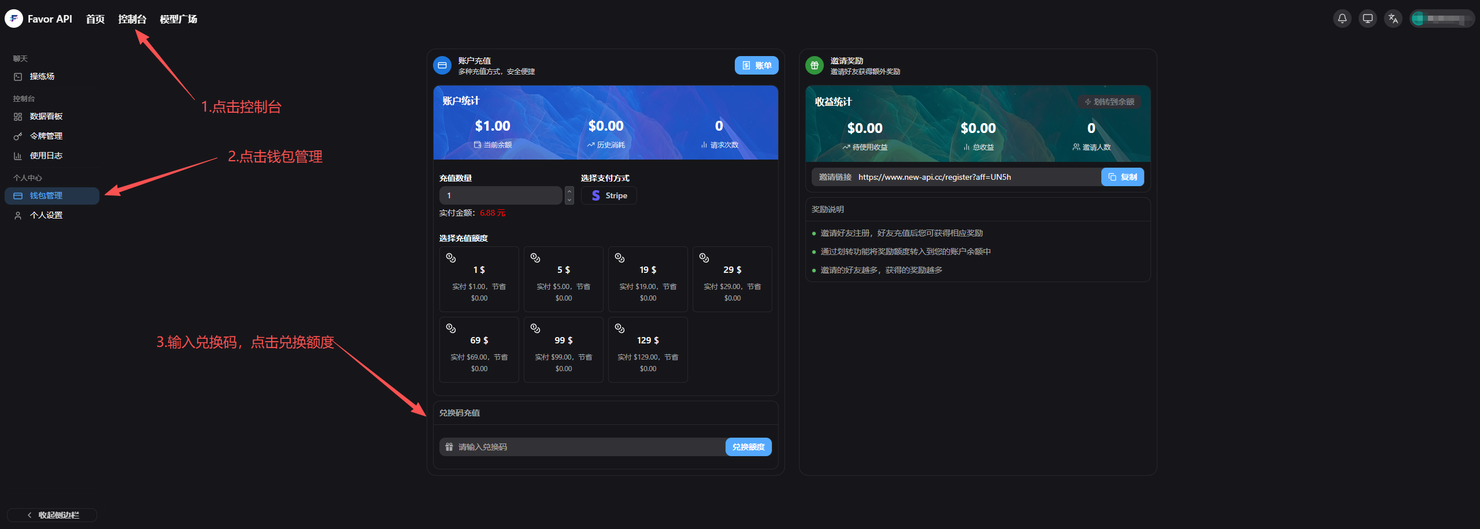Open the user avatar account menu
This screenshot has width=1480, height=529.
[x=1442, y=19]
